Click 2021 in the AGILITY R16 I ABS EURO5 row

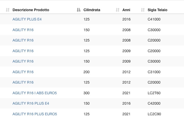[x=126, y=93]
